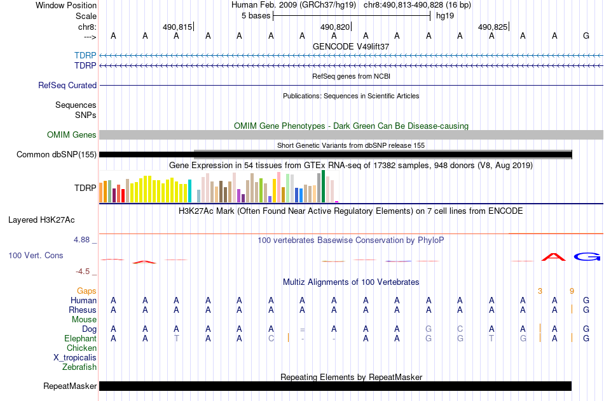Image resolution: width=604 pixels, height=401 pixels.
Task: Click the black RepeatMasker element bar
Action: pos(335,386)
